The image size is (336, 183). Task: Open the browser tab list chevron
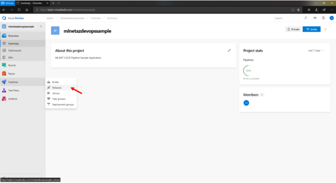tap(59, 3)
